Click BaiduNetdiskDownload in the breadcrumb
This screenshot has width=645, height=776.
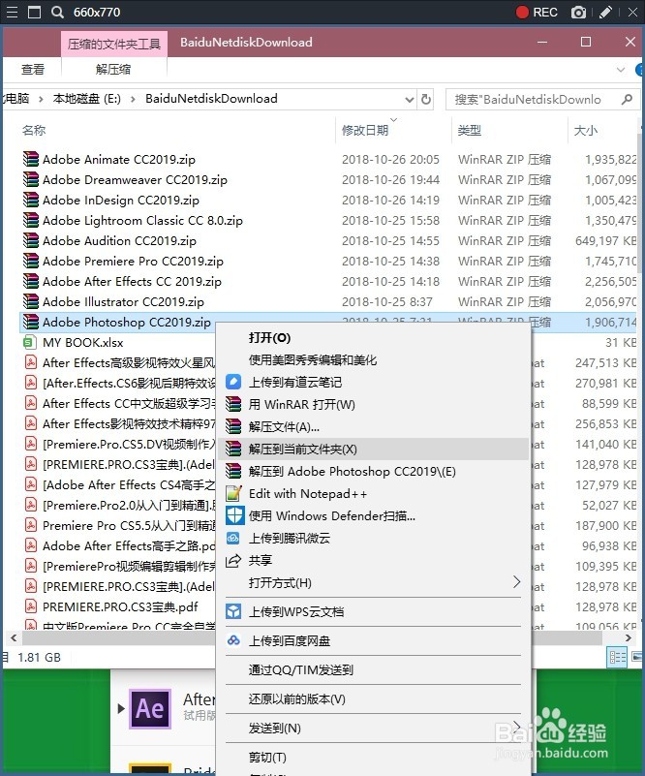[x=211, y=99]
